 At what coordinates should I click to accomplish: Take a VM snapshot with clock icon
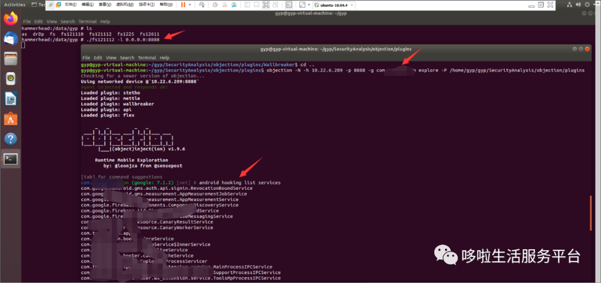tap(215, 5)
